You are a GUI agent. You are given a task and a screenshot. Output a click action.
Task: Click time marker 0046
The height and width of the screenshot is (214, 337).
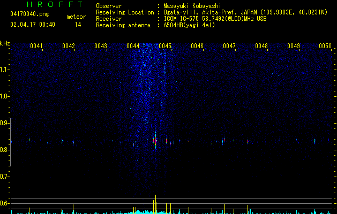click(x=197, y=46)
